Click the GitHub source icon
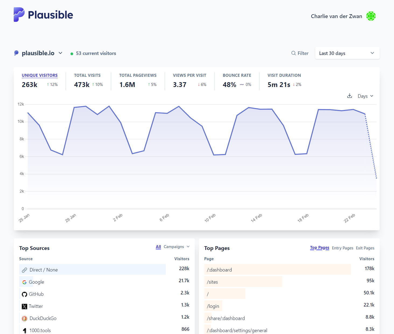This screenshot has width=394, height=334. [x=24, y=294]
